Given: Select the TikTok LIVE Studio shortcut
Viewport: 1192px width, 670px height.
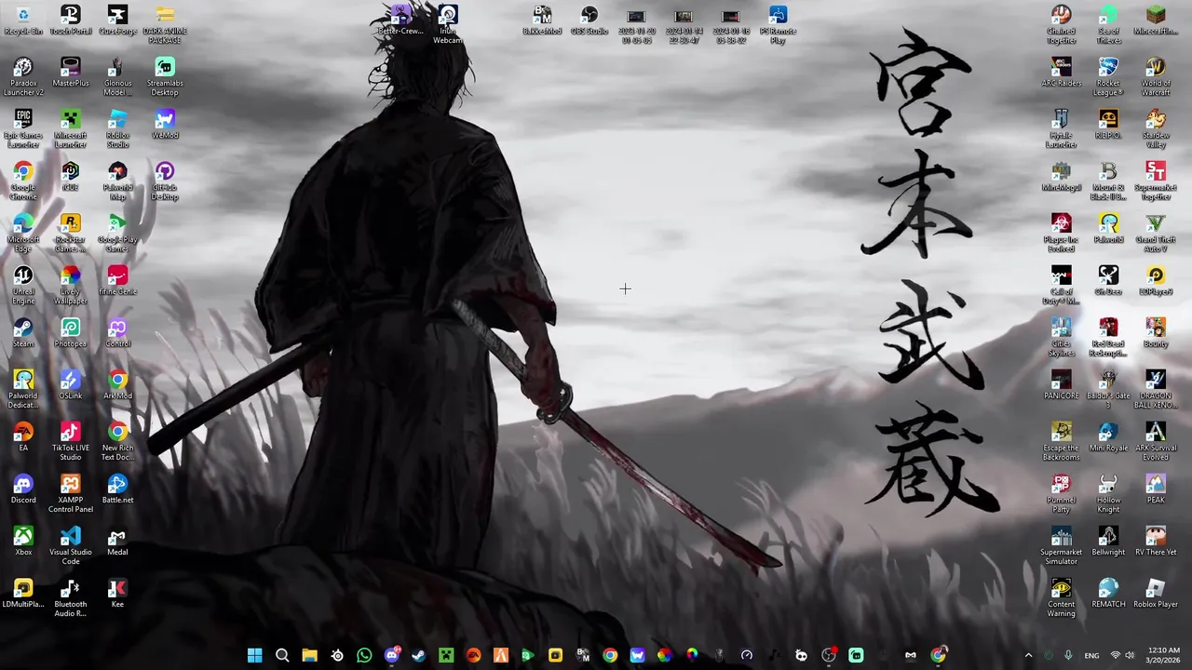Looking at the screenshot, I should click(x=71, y=442).
